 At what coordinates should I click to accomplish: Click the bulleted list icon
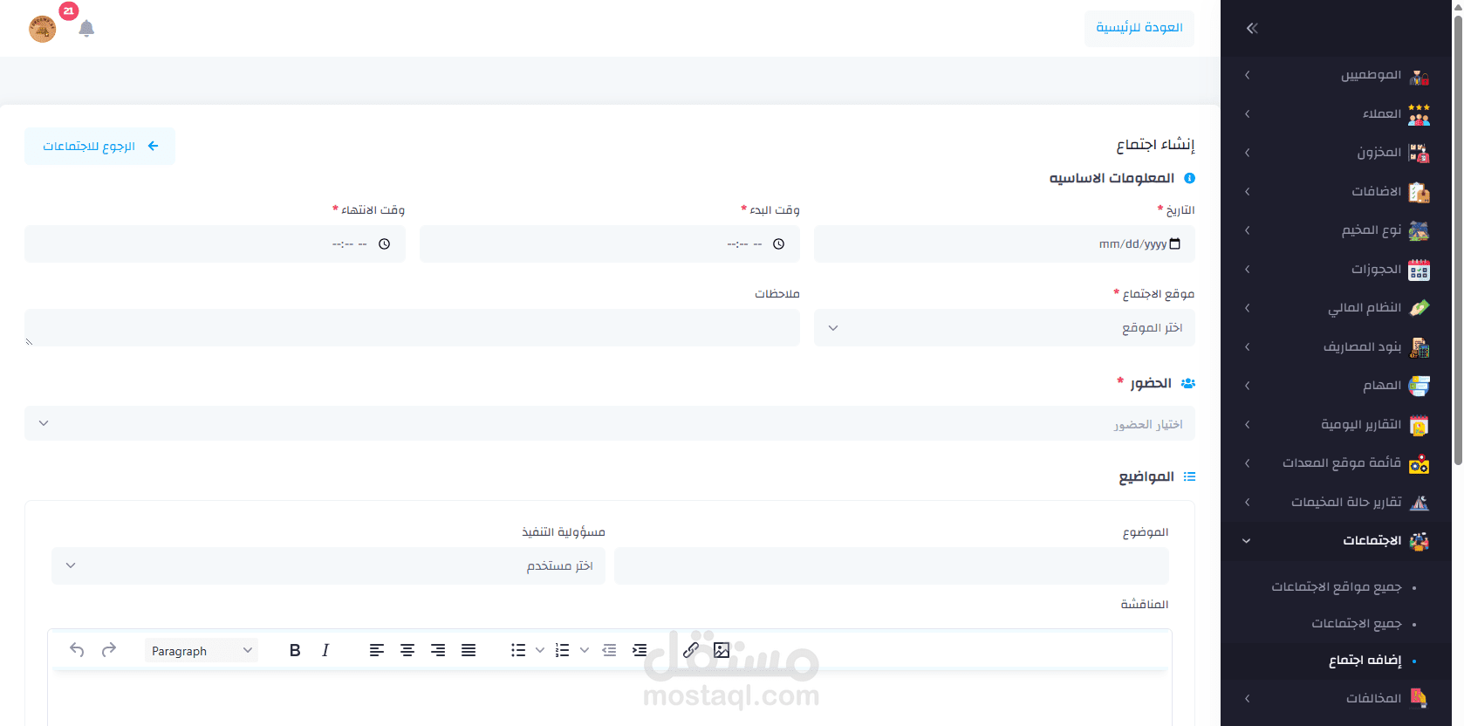[x=518, y=650]
